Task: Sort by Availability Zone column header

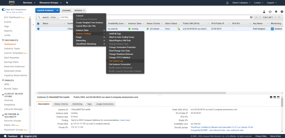Action: point(116,24)
